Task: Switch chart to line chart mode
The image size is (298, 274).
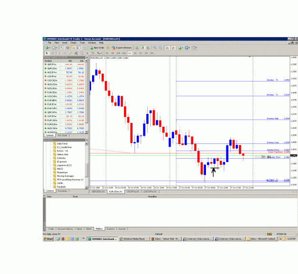Action: (148, 48)
